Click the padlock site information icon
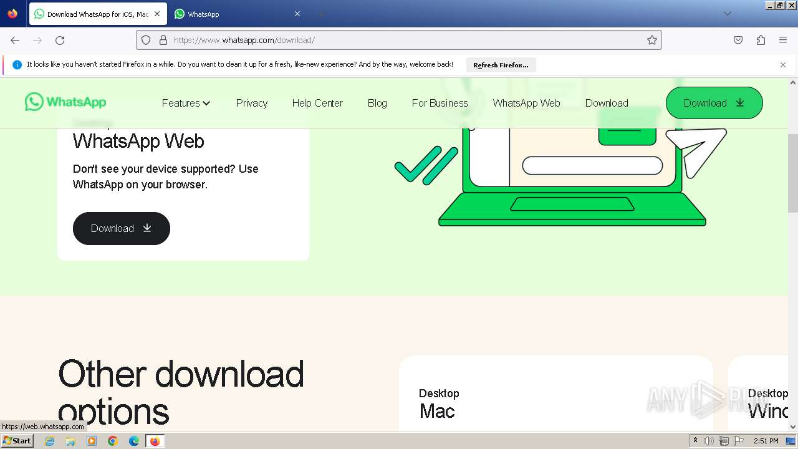Image resolution: width=798 pixels, height=449 pixels. 163,40
